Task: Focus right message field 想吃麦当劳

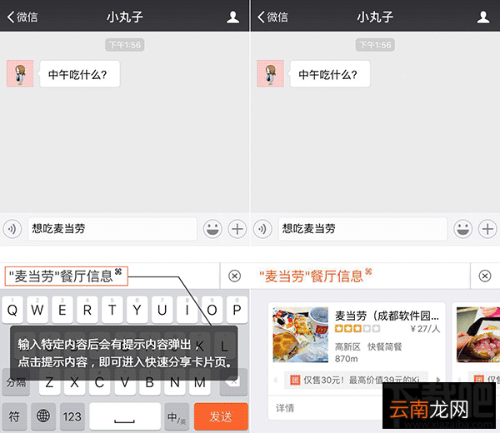Action: (x=362, y=229)
